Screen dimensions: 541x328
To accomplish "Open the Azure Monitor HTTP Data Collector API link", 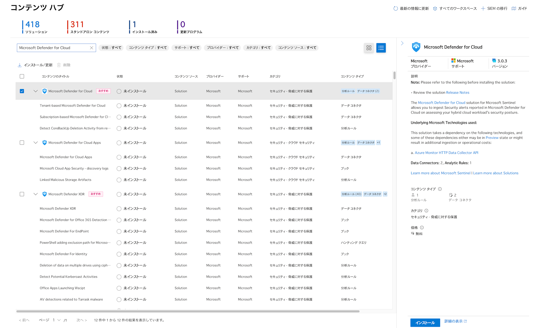I will pyautogui.click(x=446, y=153).
